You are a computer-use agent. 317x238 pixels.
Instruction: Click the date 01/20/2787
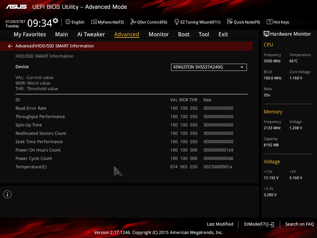click(15, 21)
